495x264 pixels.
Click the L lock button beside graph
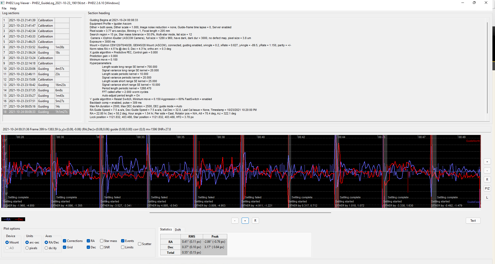[x=487, y=198]
